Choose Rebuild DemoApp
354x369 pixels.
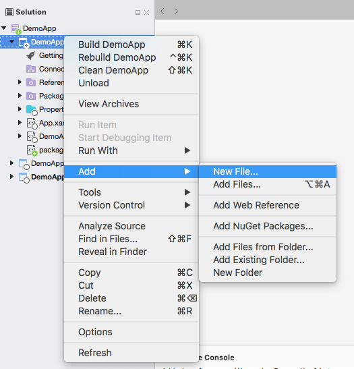point(131,57)
